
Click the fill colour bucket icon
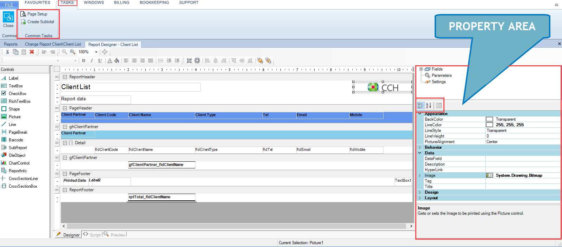pos(117,61)
